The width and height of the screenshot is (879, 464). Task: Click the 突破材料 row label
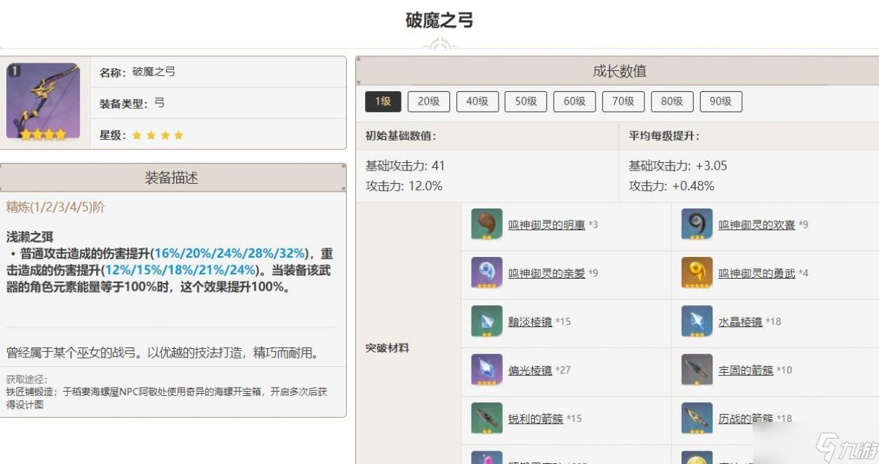388,348
